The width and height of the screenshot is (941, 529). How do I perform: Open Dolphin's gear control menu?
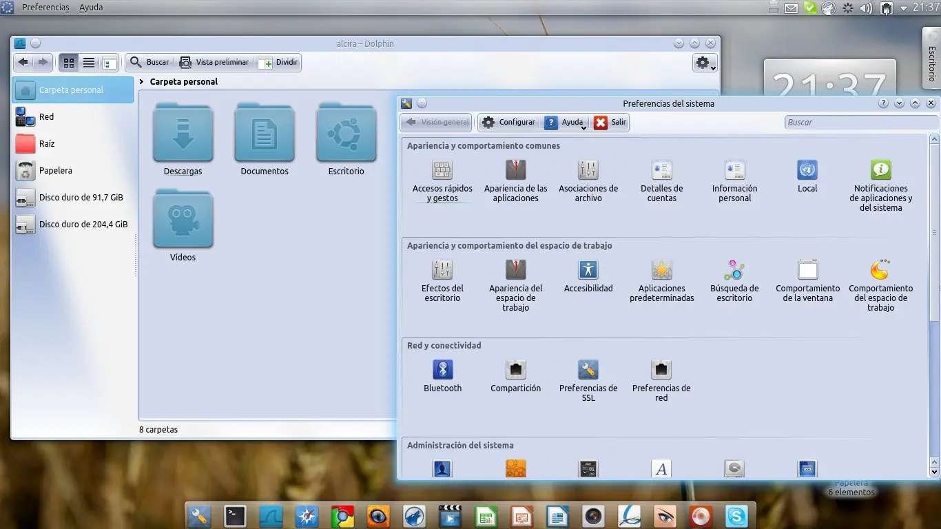coord(704,63)
